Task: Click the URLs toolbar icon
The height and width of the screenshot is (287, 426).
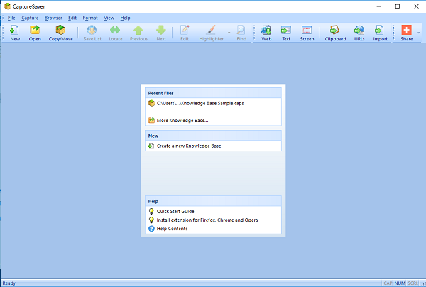Action: (x=359, y=33)
